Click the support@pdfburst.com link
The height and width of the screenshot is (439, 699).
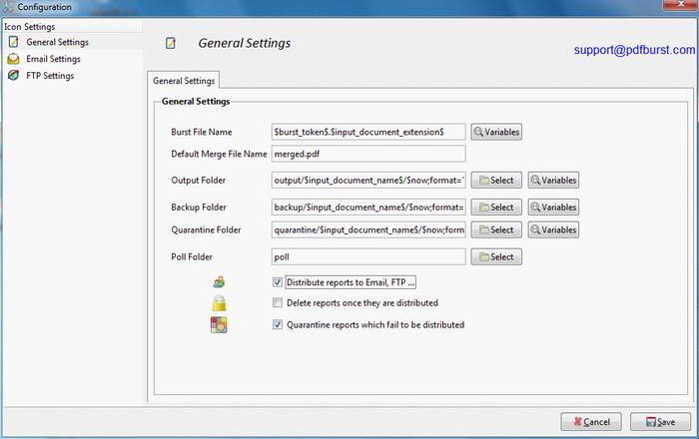[x=634, y=50]
